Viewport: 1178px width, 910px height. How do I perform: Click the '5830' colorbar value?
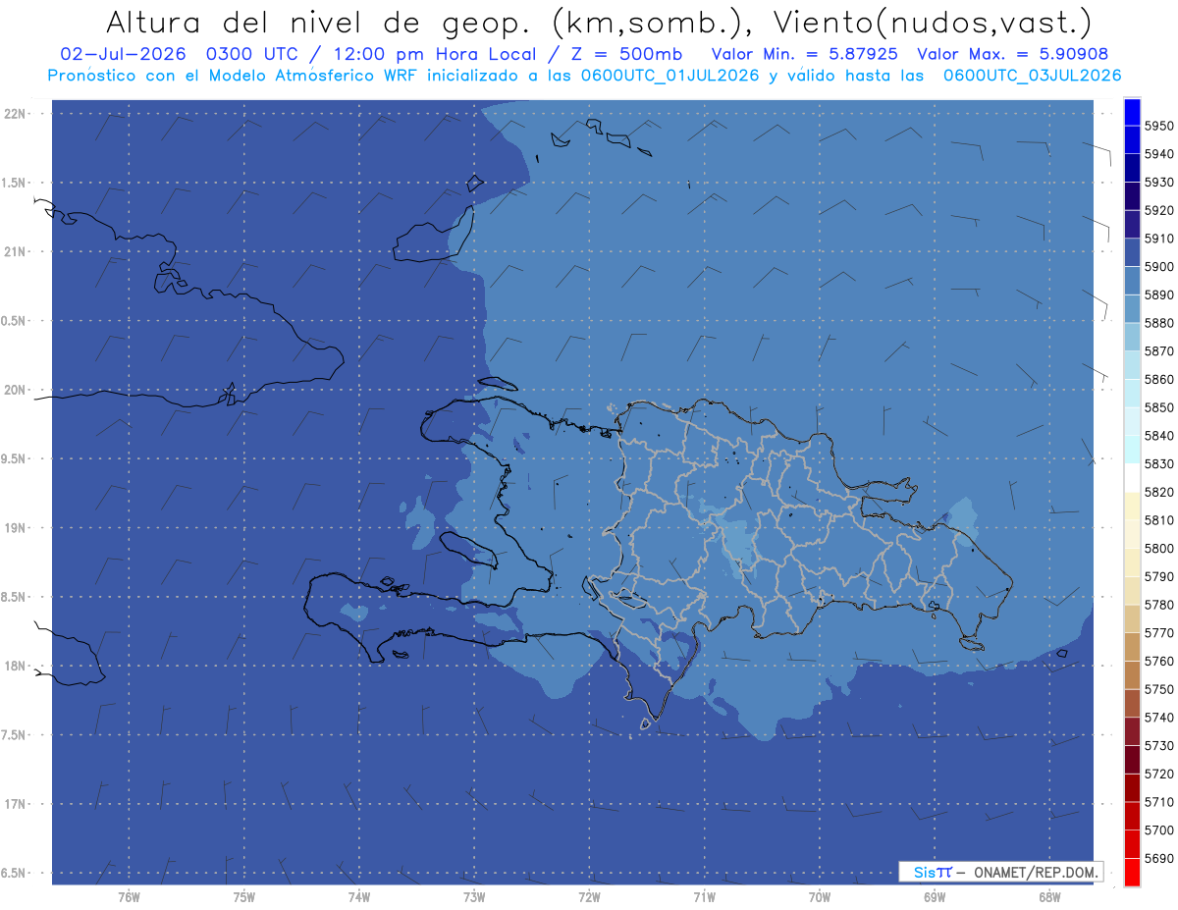point(1159,464)
